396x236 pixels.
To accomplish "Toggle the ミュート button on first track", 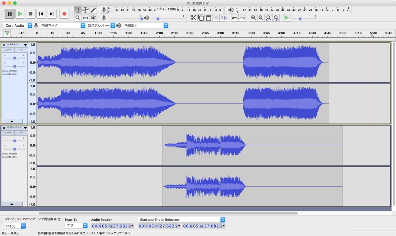I will click(8, 50).
